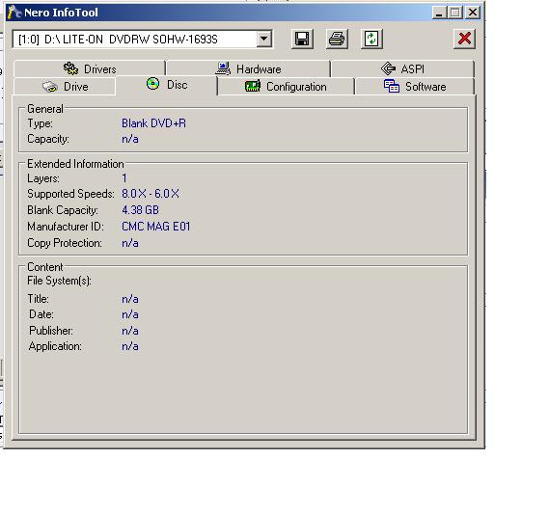Close the Nero InfoTool window from title bar
The image size is (549, 513).
pos(473,13)
